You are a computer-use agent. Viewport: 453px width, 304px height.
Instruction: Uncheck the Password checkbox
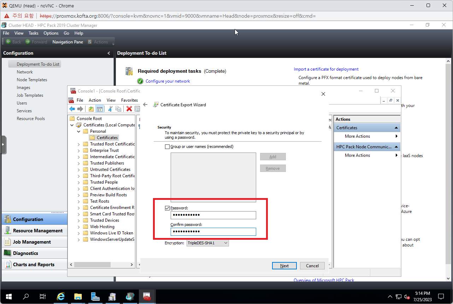(x=167, y=208)
